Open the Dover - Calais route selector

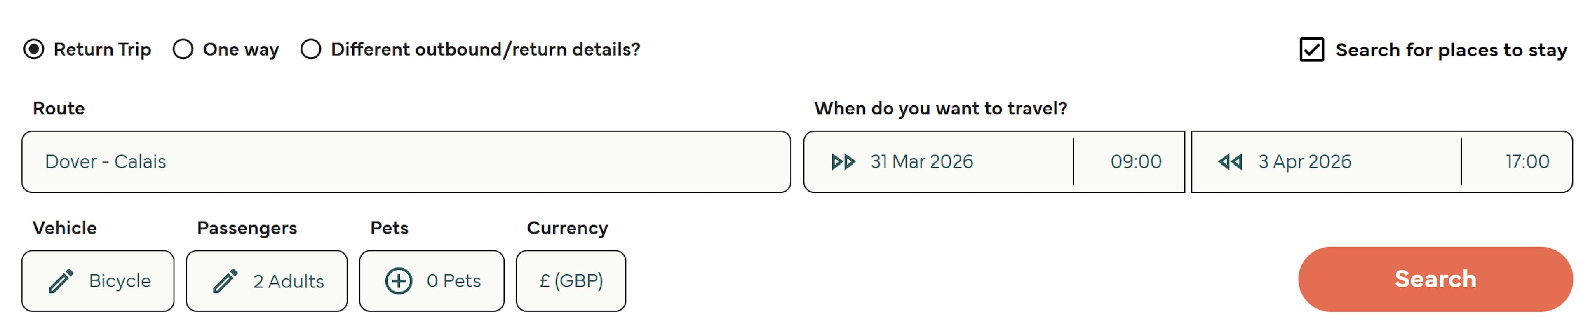(x=406, y=162)
